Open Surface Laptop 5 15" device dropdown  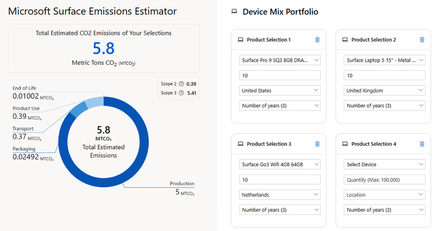point(385,60)
